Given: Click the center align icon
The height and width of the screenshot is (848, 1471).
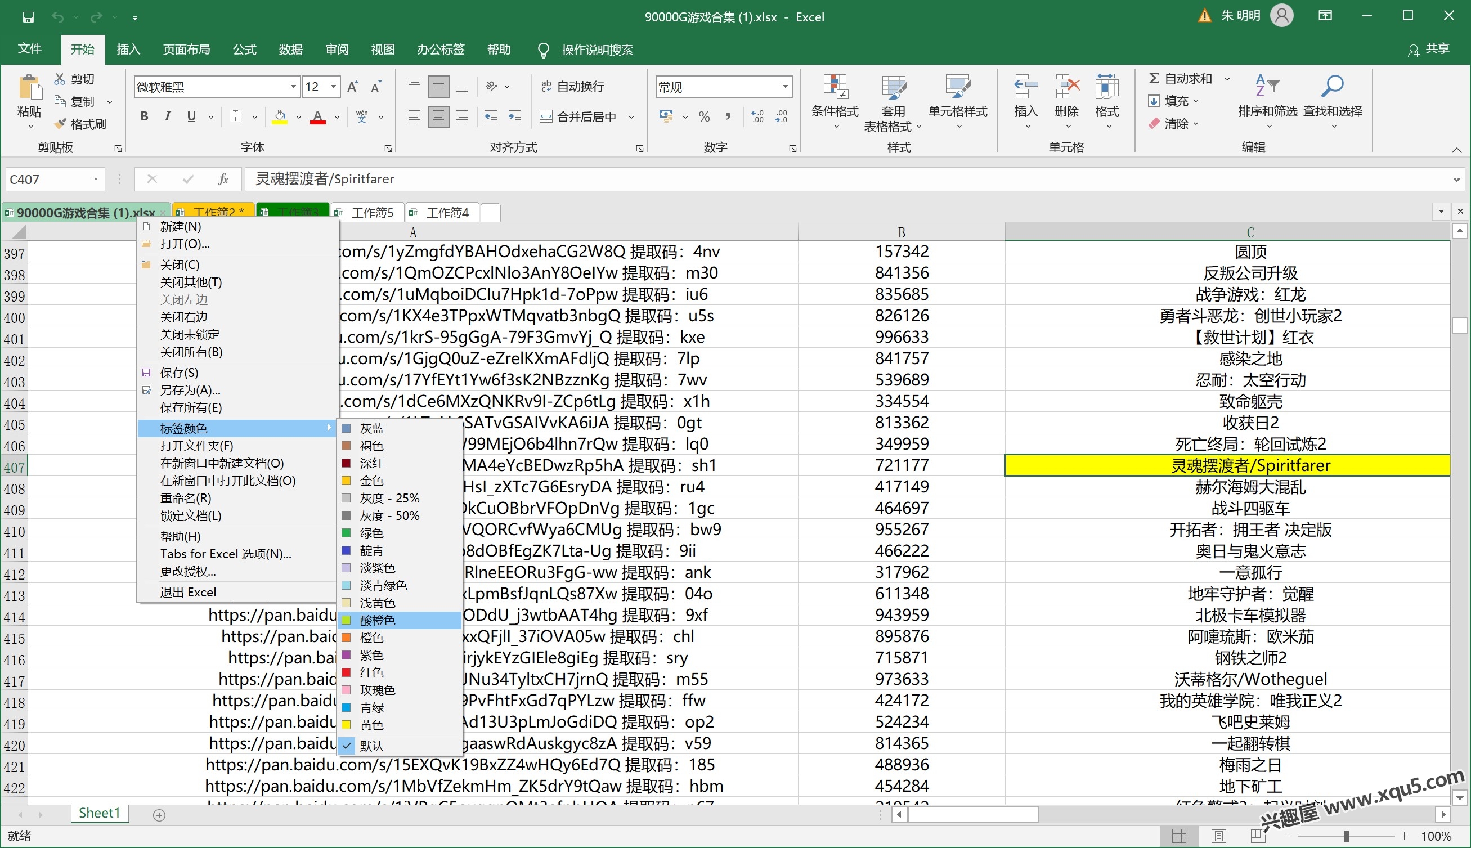Looking at the screenshot, I should click(438, 116).
